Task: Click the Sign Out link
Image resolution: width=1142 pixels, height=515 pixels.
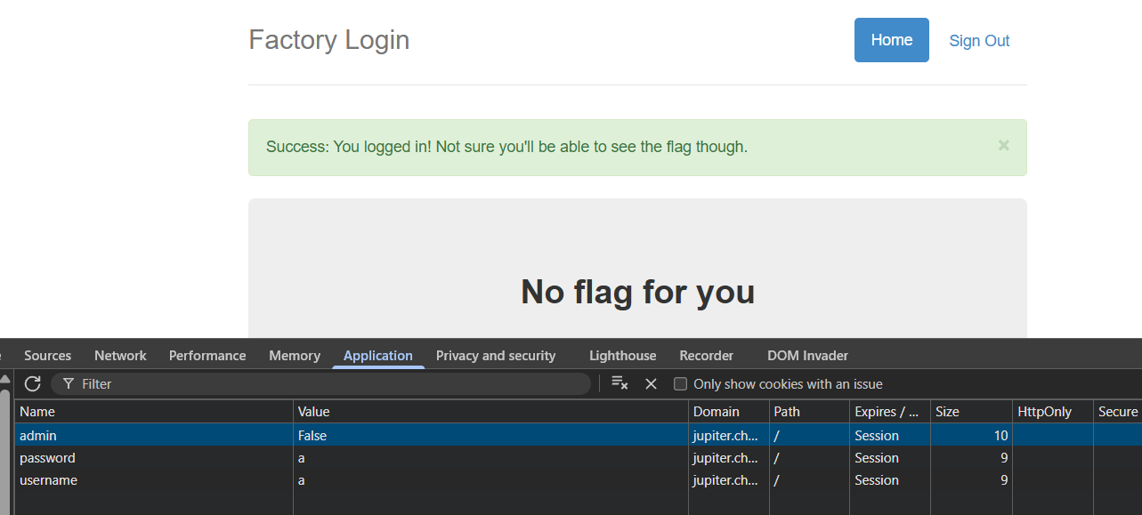Action: click(979, 41)
